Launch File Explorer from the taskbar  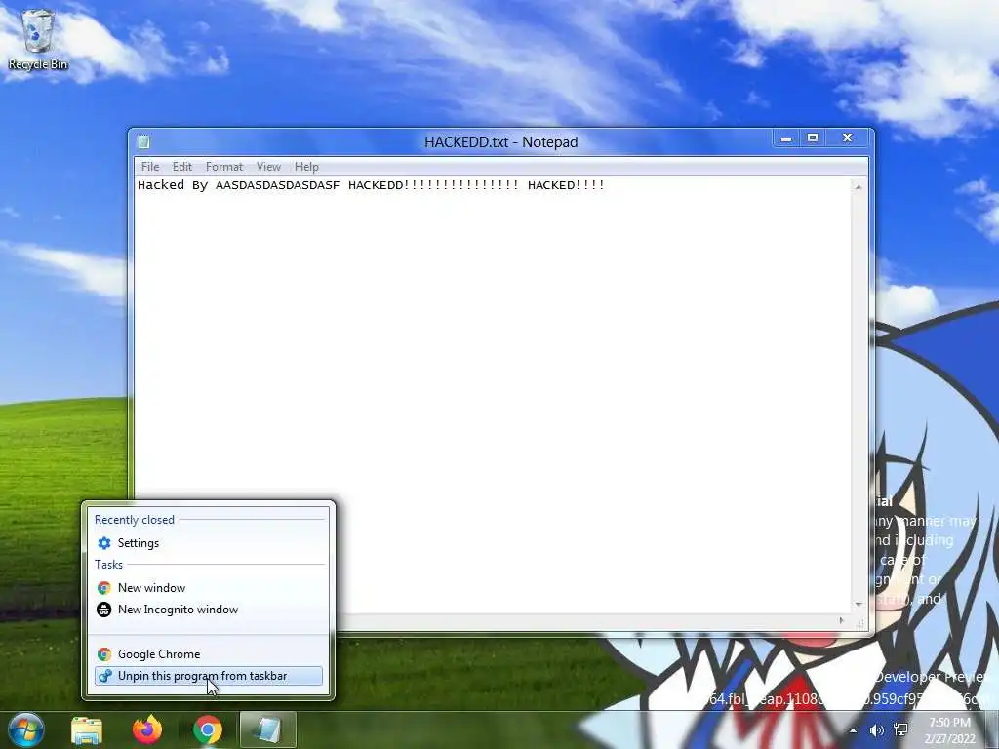pyautogui.click(x=87, y=729)
